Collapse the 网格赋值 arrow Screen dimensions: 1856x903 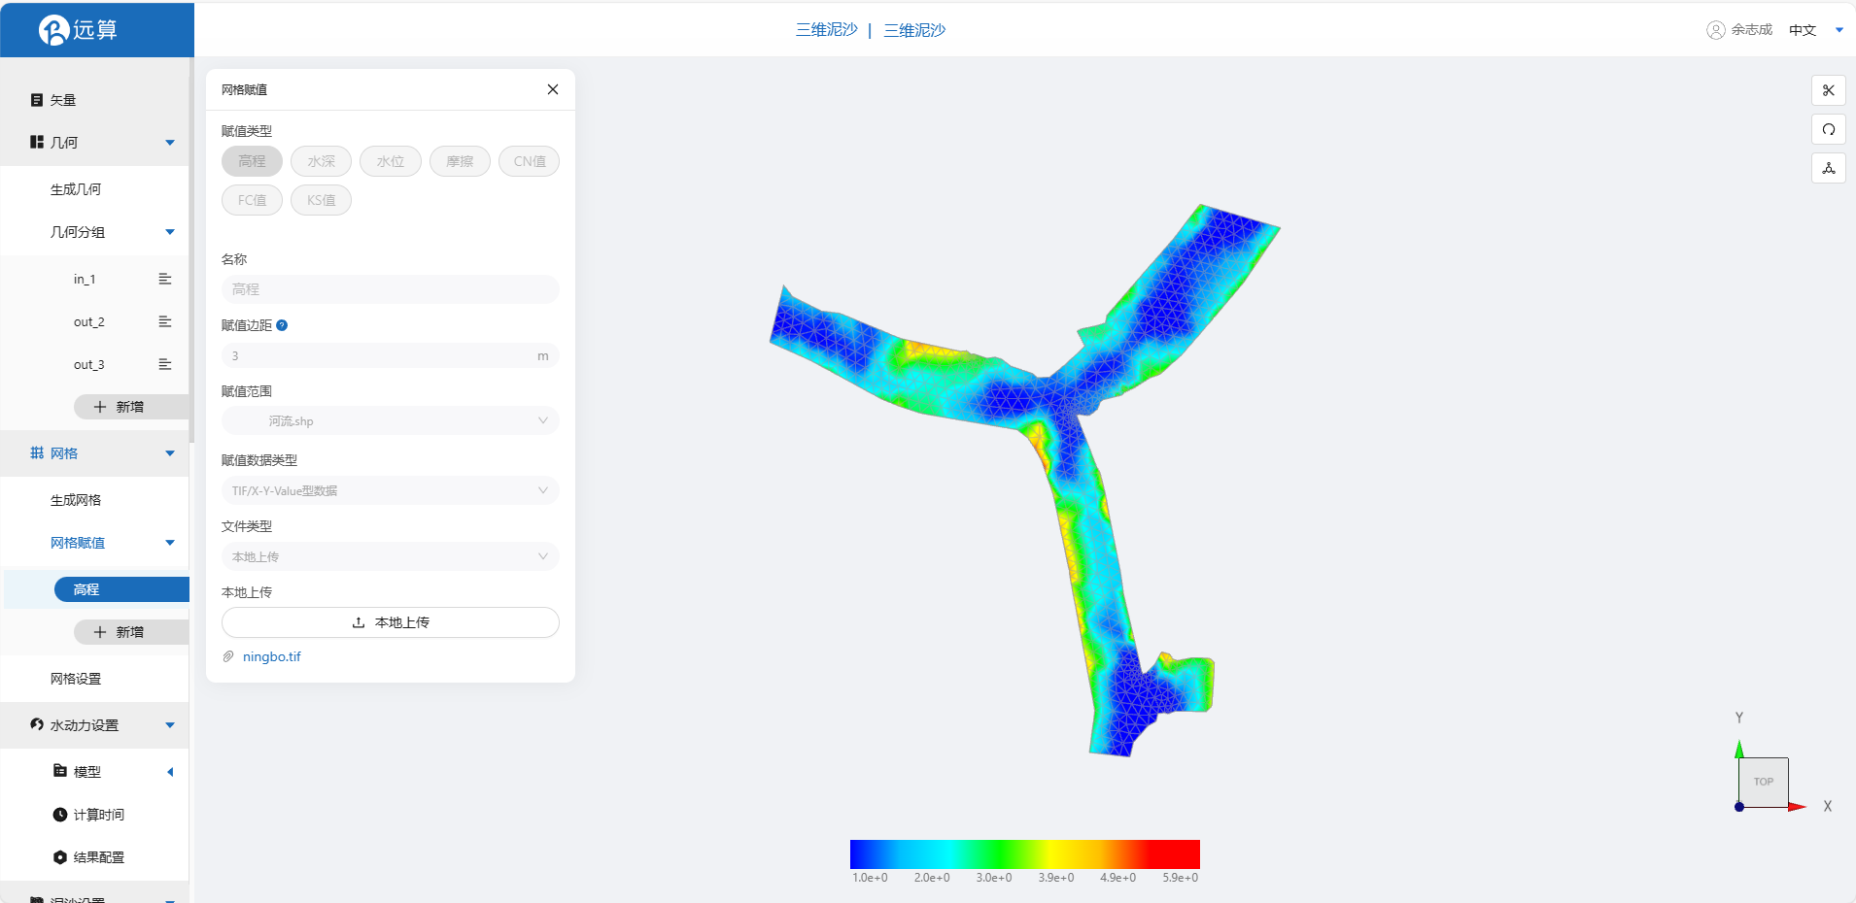coord(170,543)
